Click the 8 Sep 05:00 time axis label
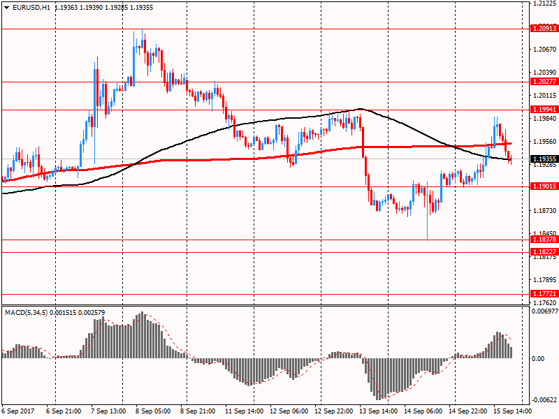The width and height of the screenshot is (559, 419). click(153, 411)
